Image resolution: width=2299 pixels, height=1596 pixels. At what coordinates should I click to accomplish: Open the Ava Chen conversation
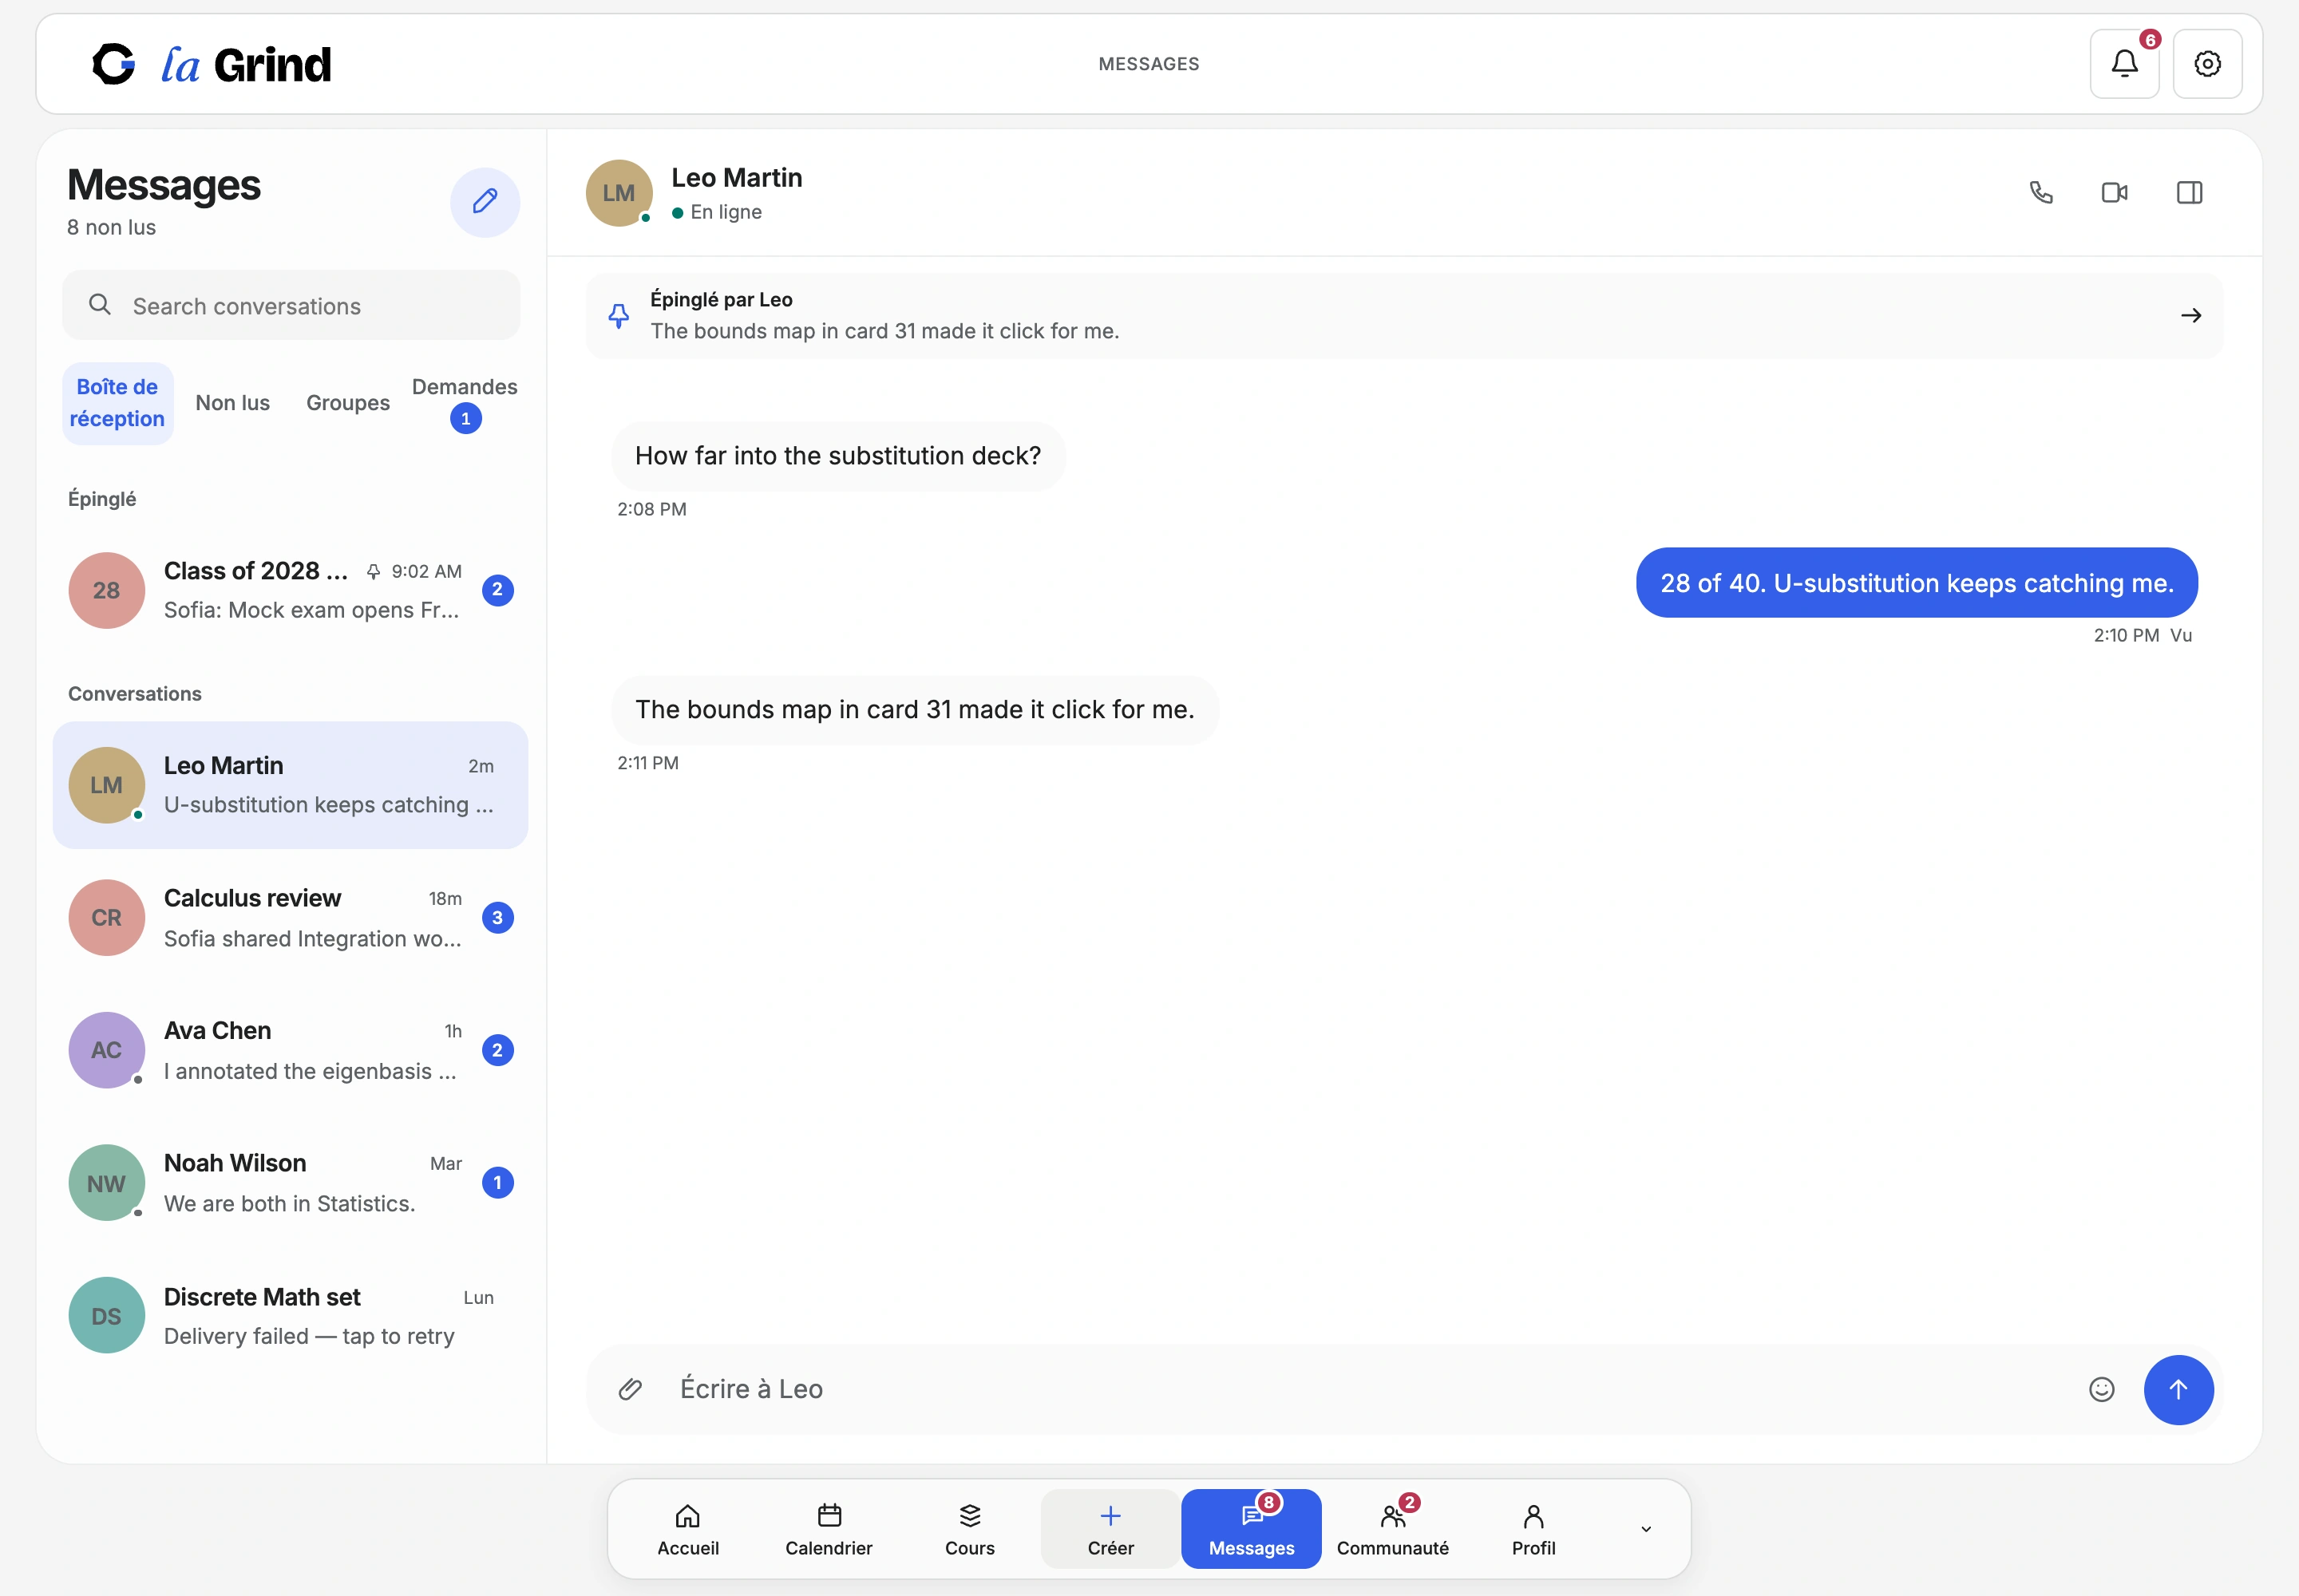(x=290, y=1050)
